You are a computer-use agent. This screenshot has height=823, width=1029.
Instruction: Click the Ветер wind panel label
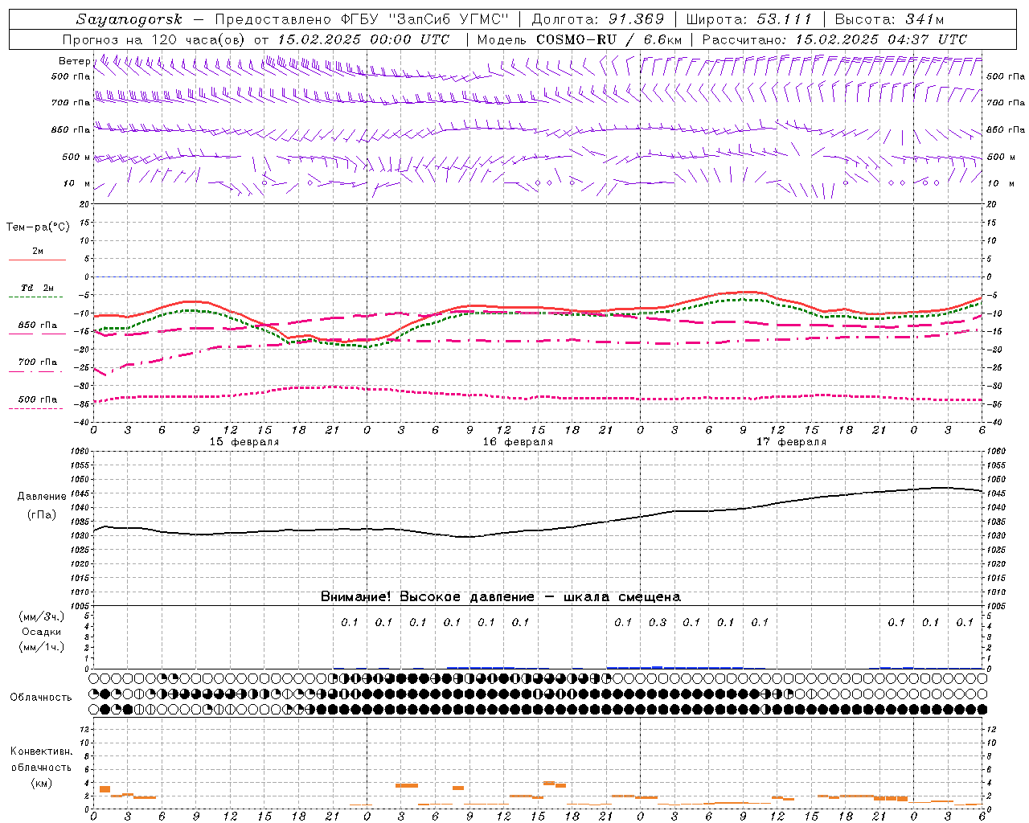coord(74,61)
